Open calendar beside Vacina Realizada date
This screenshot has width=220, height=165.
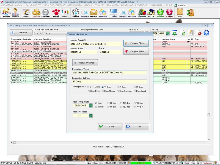coord(91,116)
